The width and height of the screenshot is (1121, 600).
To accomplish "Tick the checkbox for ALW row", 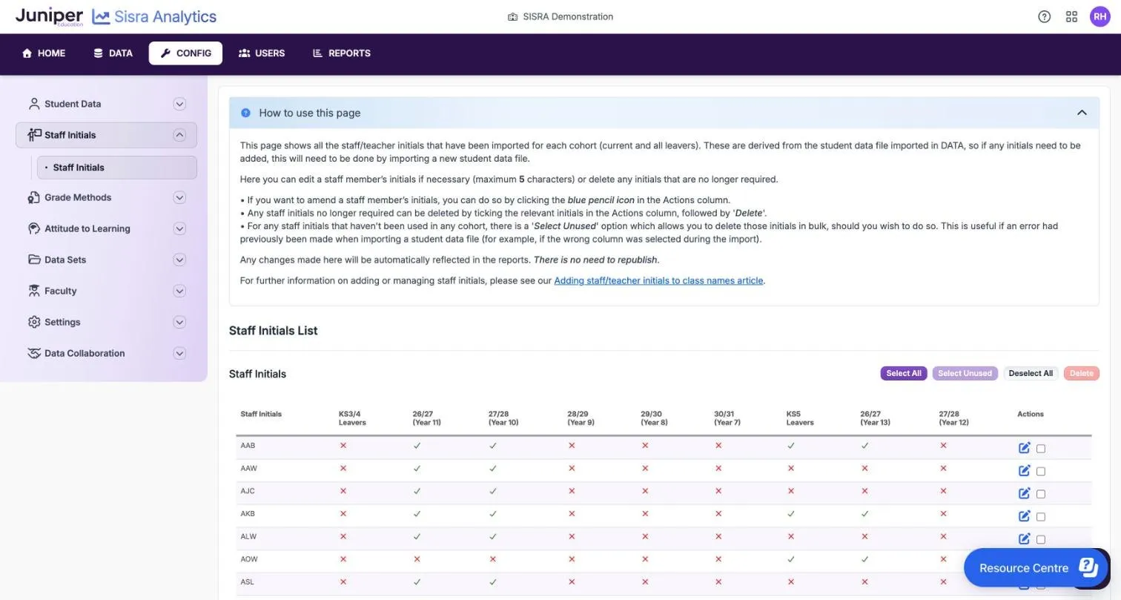I will tap(1041, 540).
